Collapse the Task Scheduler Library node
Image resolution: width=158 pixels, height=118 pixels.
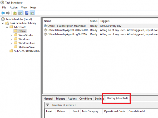coord(3,23)
